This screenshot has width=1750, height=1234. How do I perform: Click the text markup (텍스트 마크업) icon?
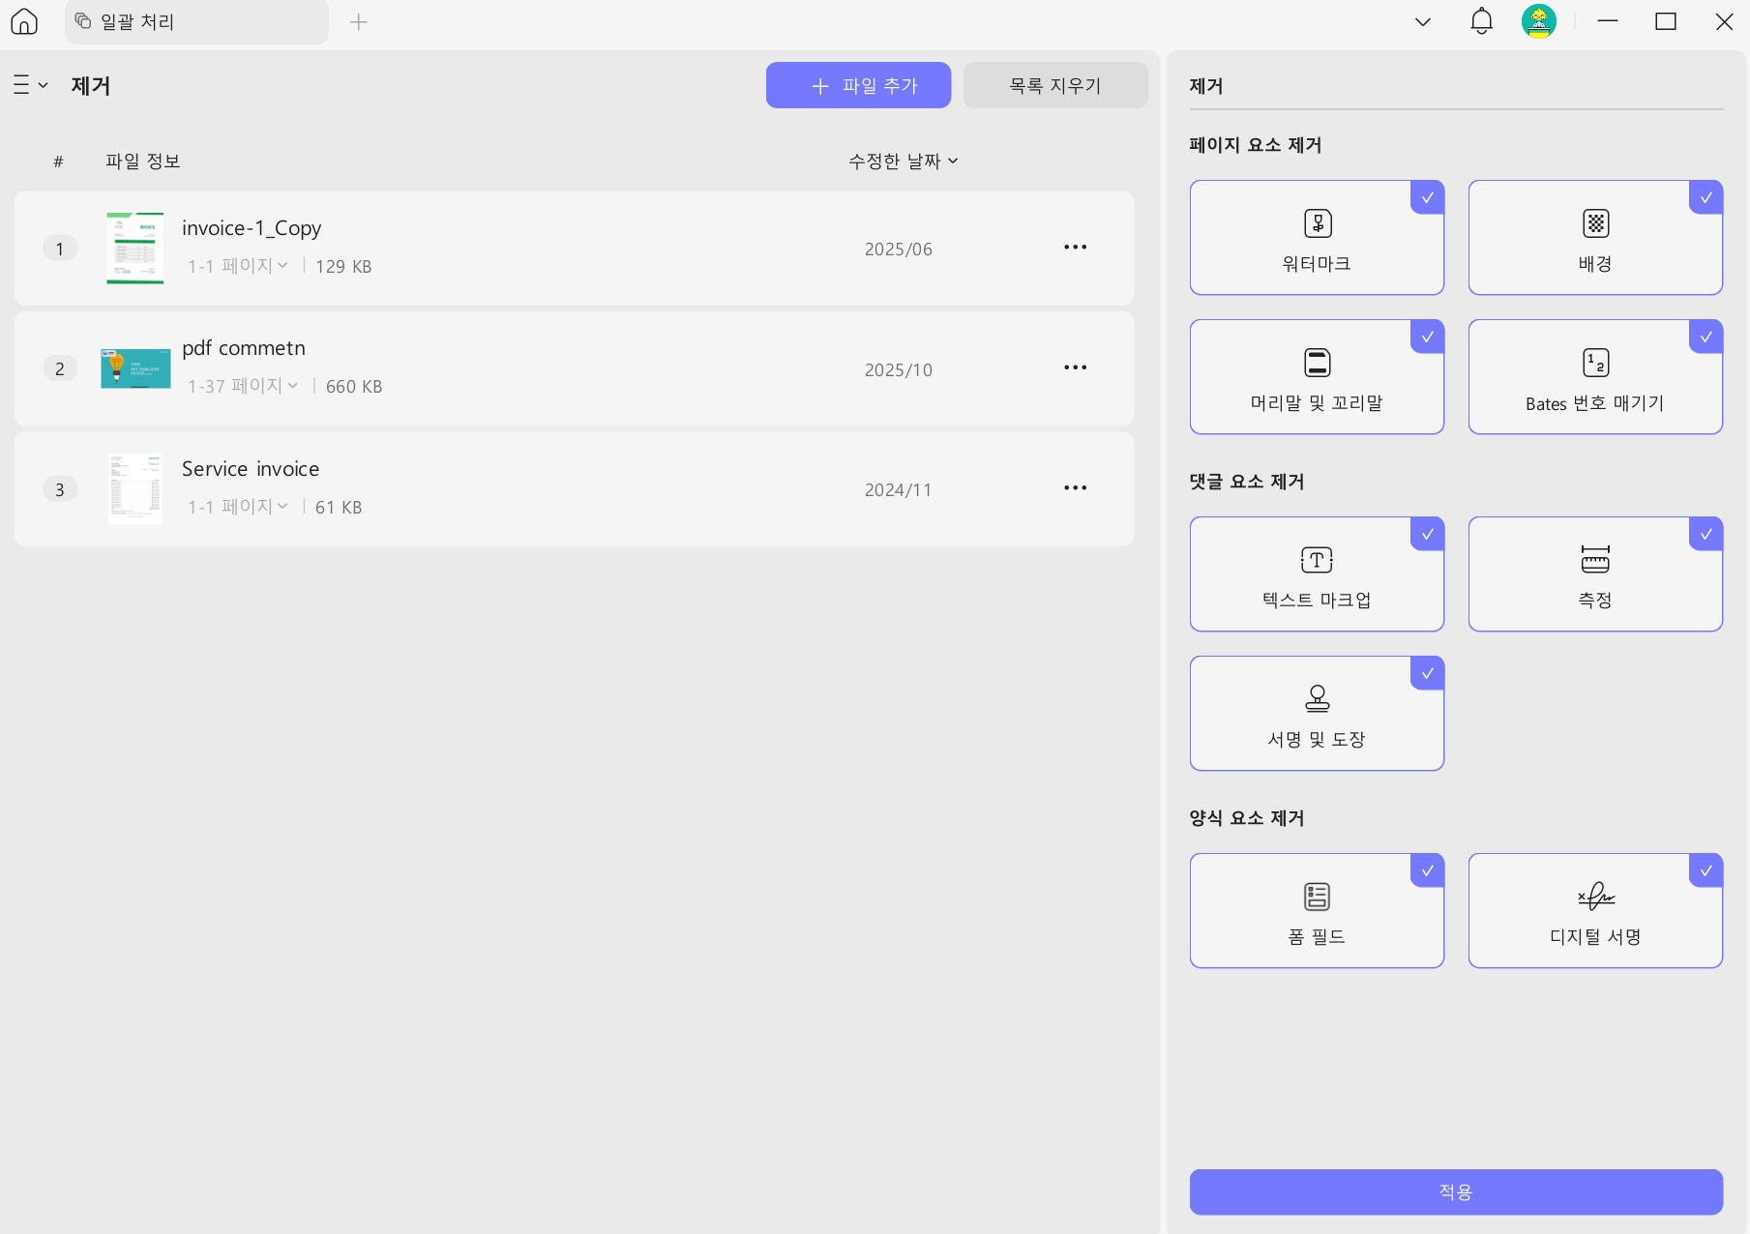click(x=1317, y=560)
